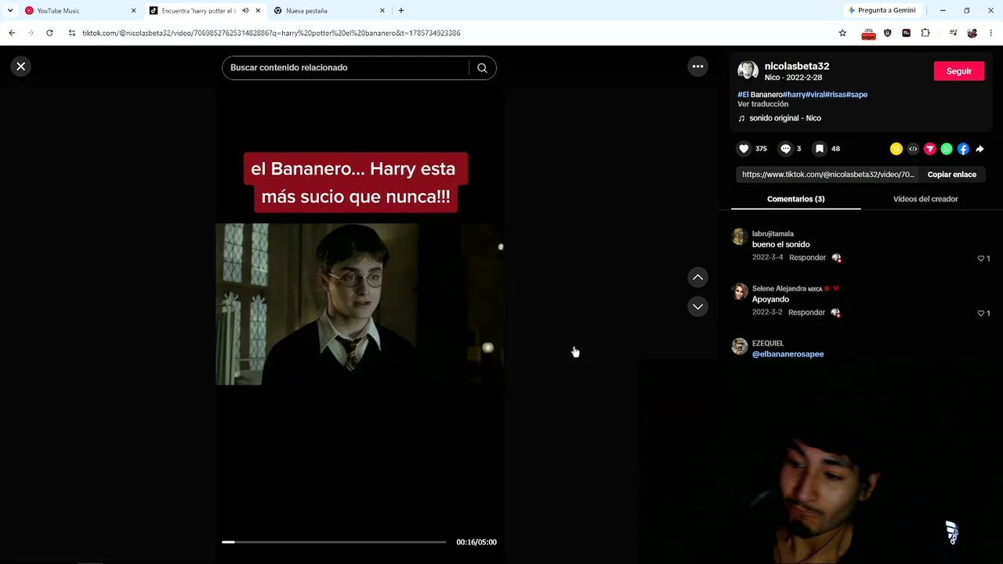Close the TikTok video viewer overlay
Screen dimensions: 1003x564
[x=21, y=67]
